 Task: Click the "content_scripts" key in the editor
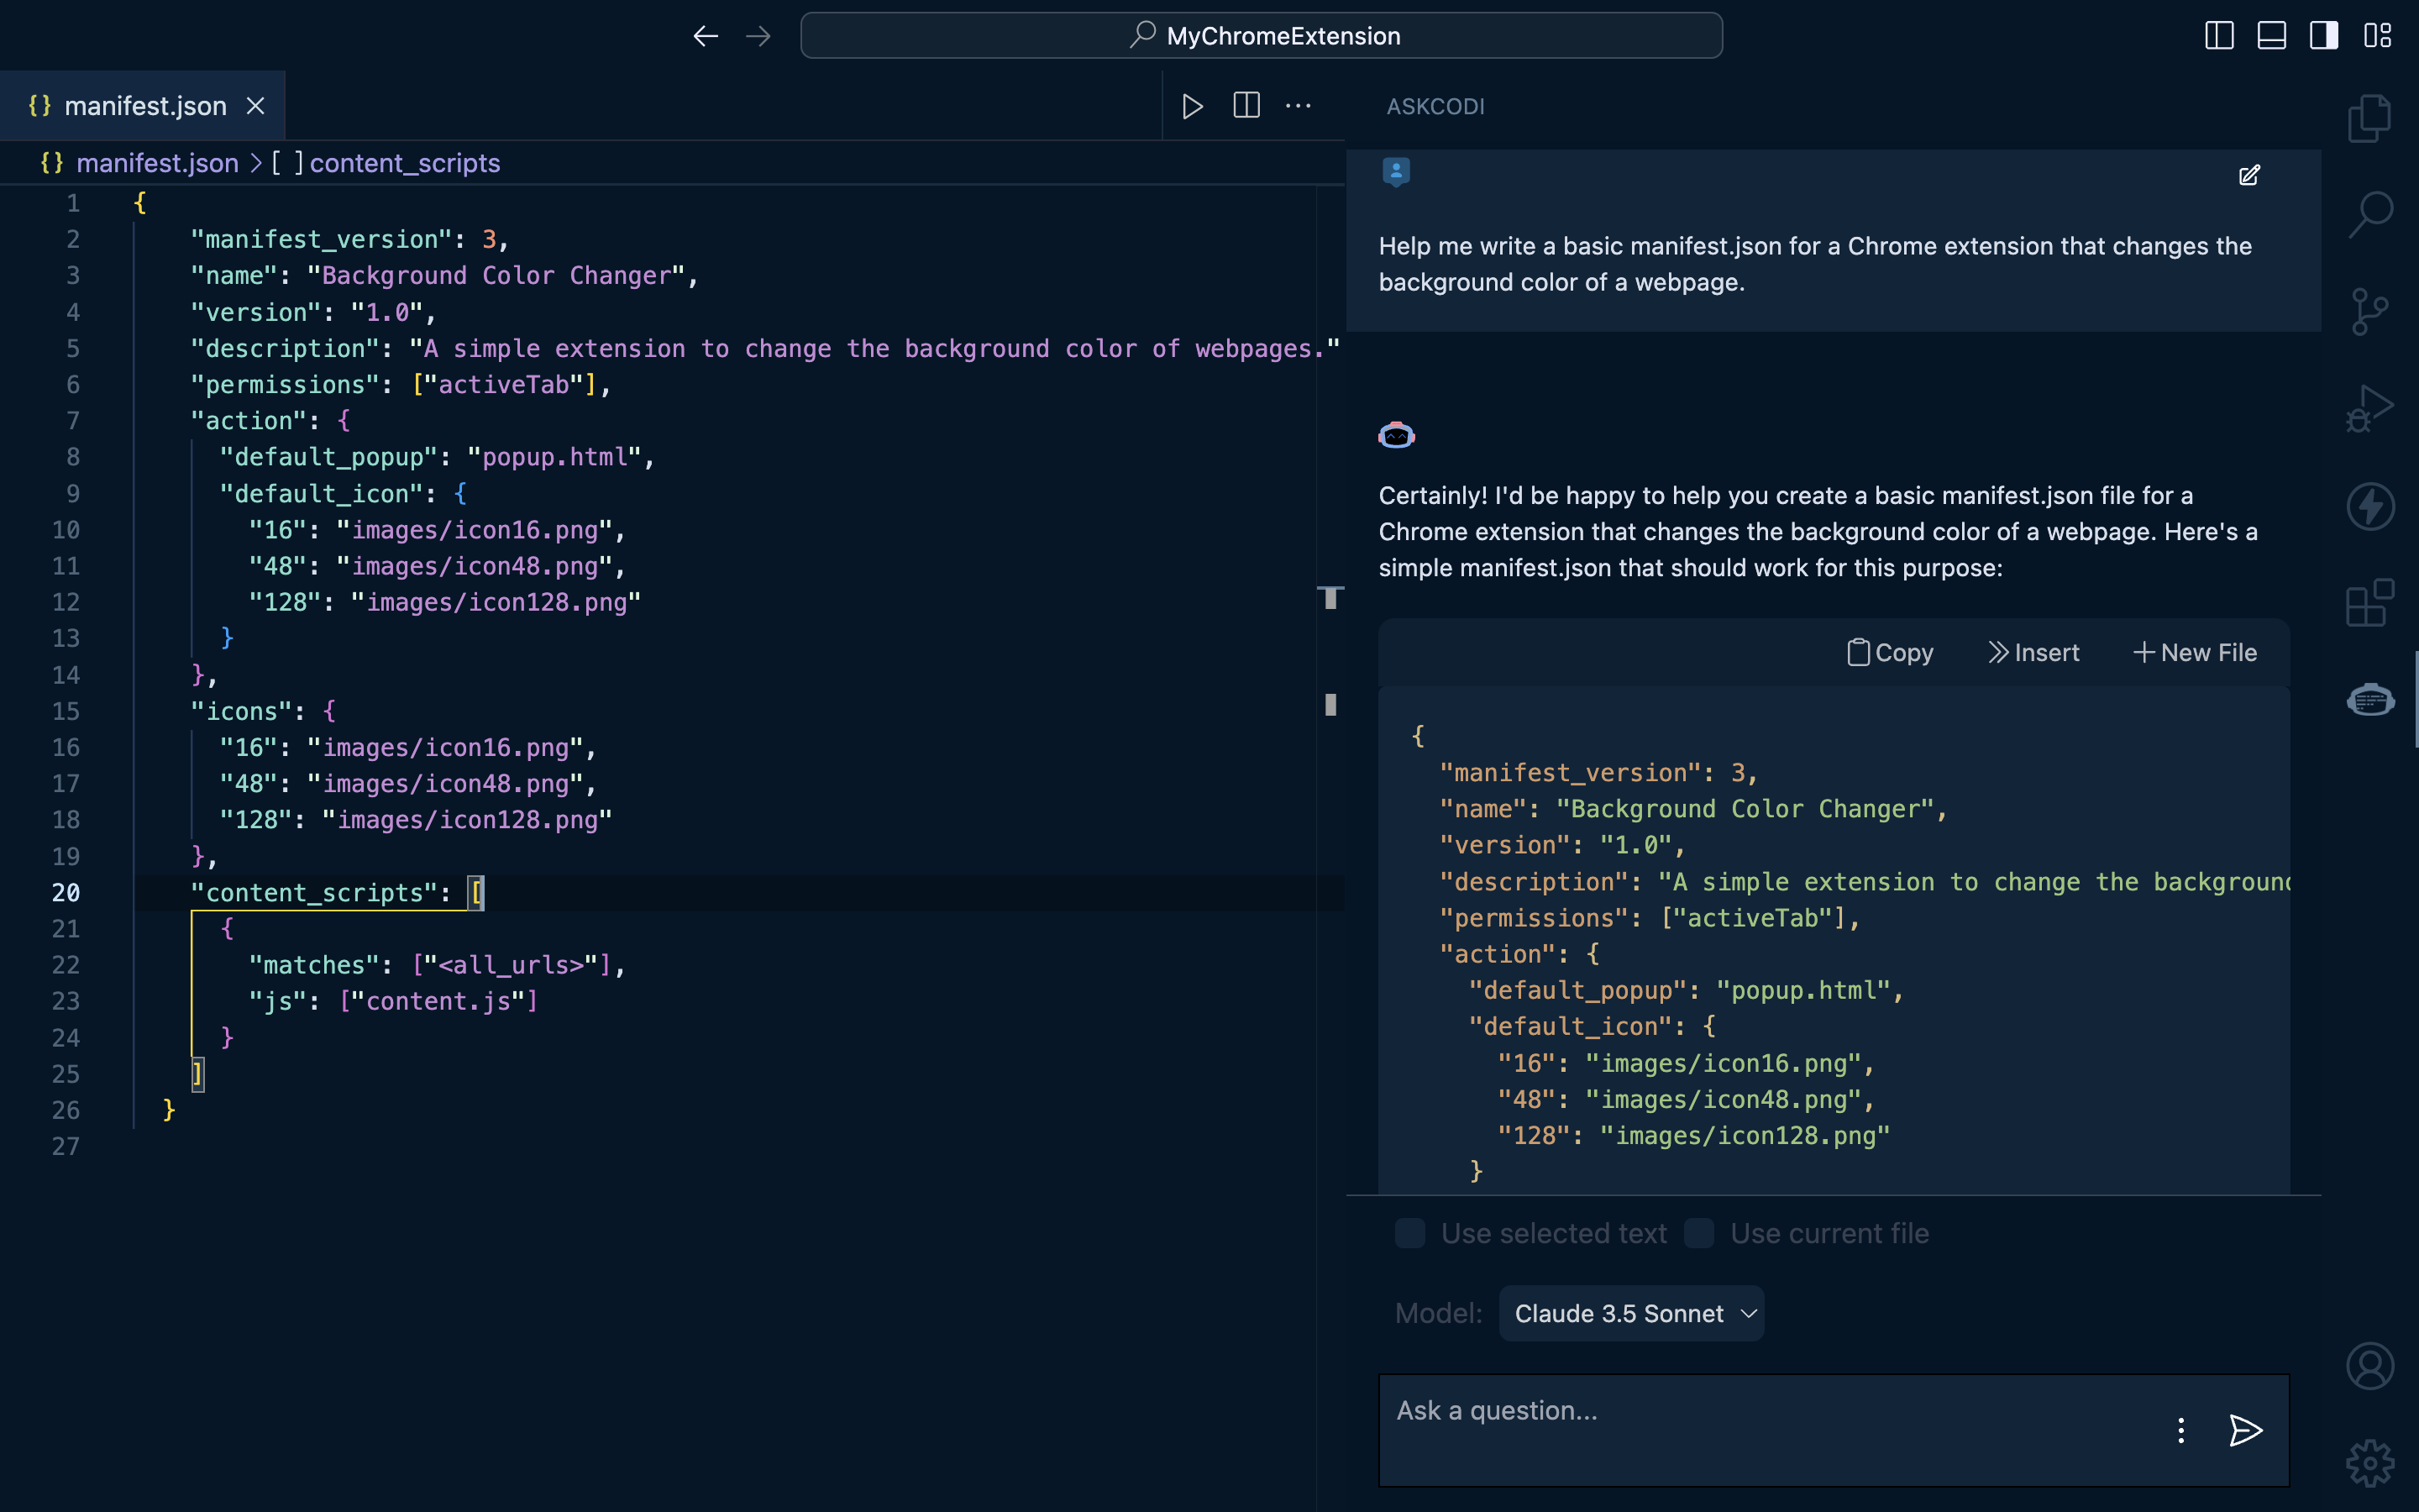(x=314, y=893)
